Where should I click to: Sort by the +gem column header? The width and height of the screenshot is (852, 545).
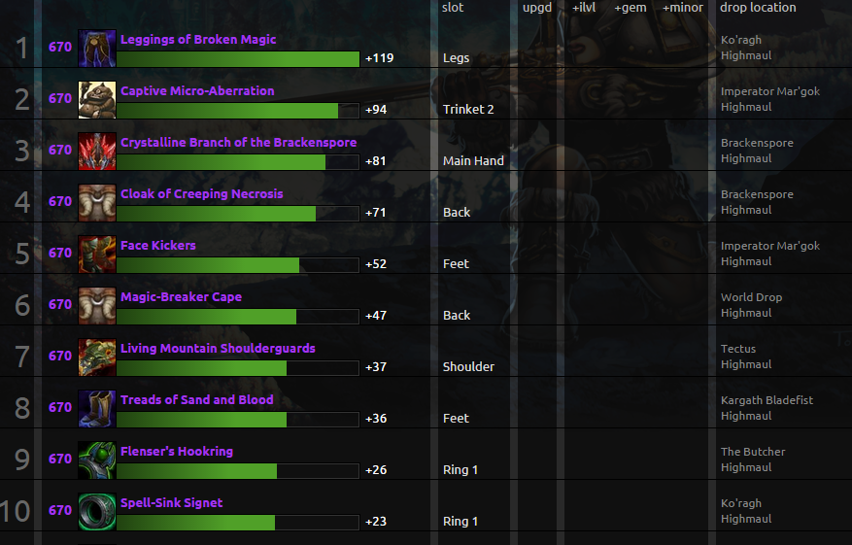click(630, 8)
